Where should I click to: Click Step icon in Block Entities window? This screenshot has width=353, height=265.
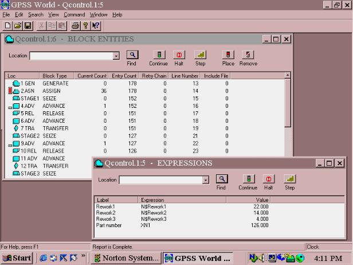tap(201, 54)
